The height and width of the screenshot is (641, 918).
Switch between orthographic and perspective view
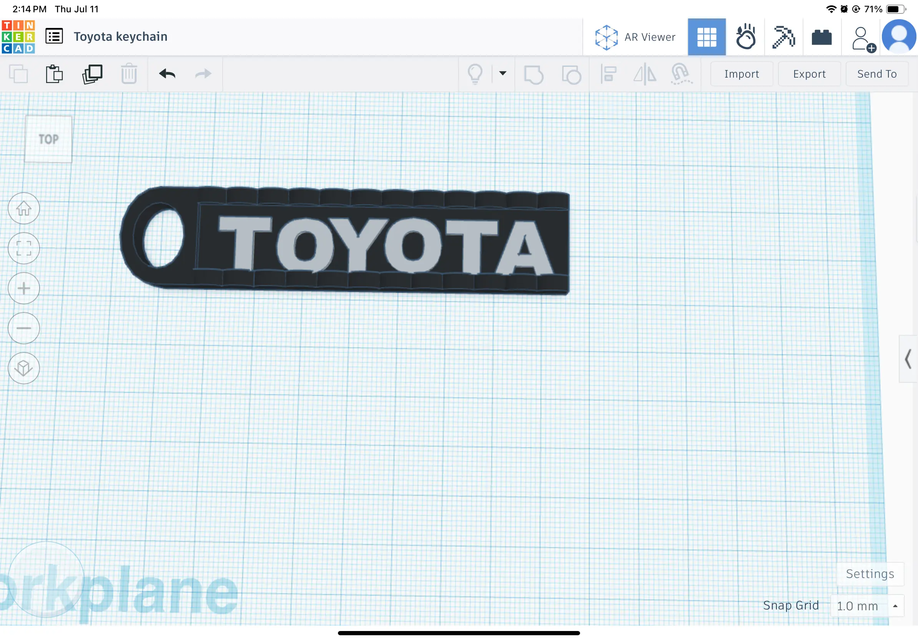(23, 368)
